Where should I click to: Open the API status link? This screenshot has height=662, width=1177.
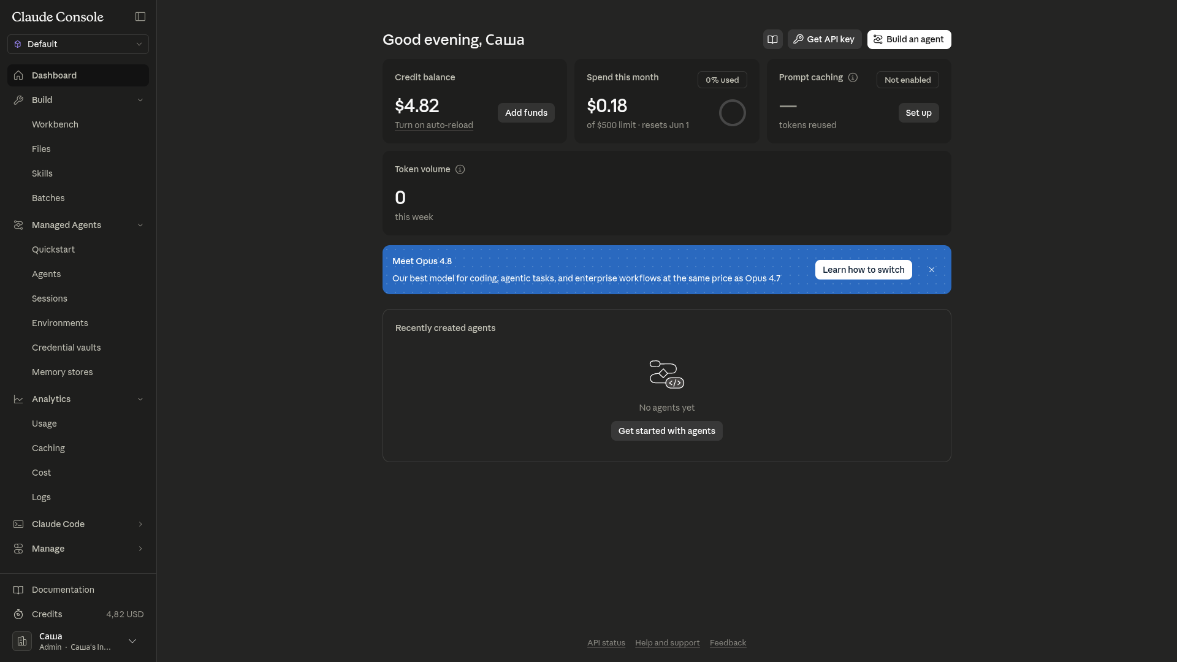(606, 643)
